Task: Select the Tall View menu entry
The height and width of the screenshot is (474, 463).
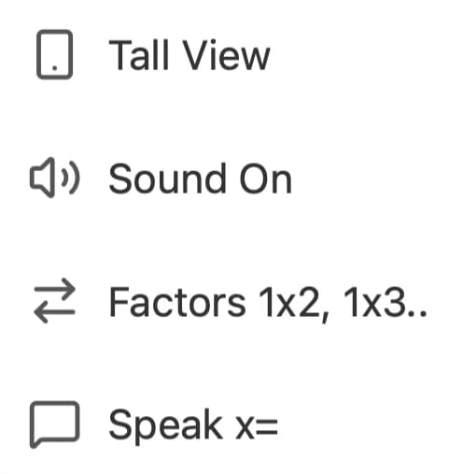Action: (231, 55)
